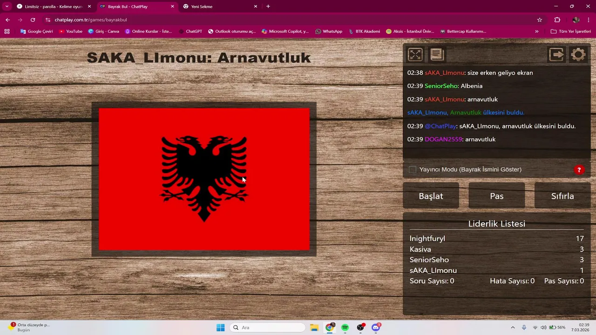The height and width of the screenshot is (335, 596).
Task: Click the battery 56% indicator
Action: click(x=557, y=328)
